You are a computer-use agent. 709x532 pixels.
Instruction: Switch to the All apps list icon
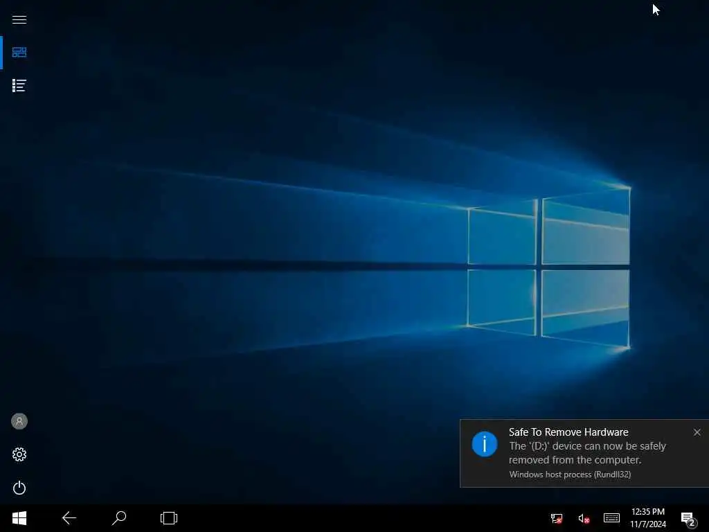point(19,85)
